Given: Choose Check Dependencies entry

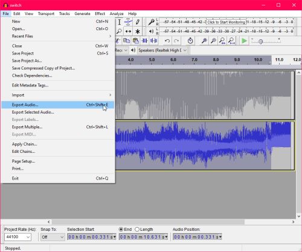Looking at the screenshot, I should 58,76.
